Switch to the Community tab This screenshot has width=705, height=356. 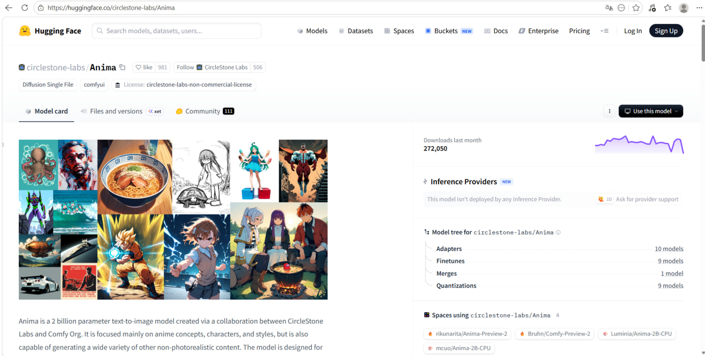point(205,111)
